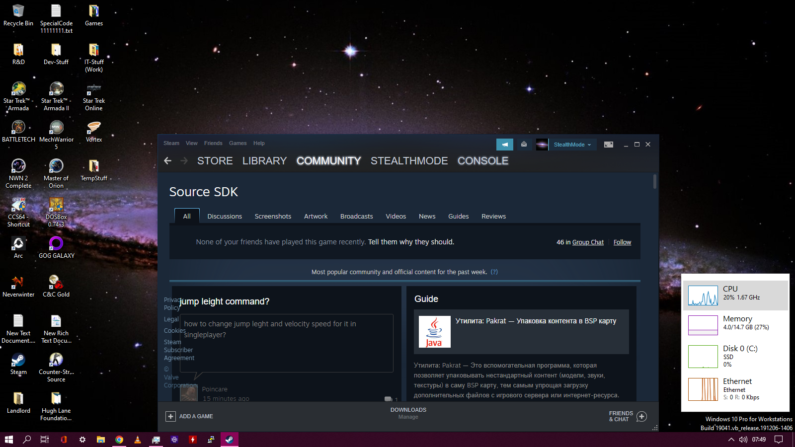Image resolution: width=795 pixels, height=447 pixels.
Task: Select the Counter-Strike Source desktop icon
Action: [x=56, y=368]
